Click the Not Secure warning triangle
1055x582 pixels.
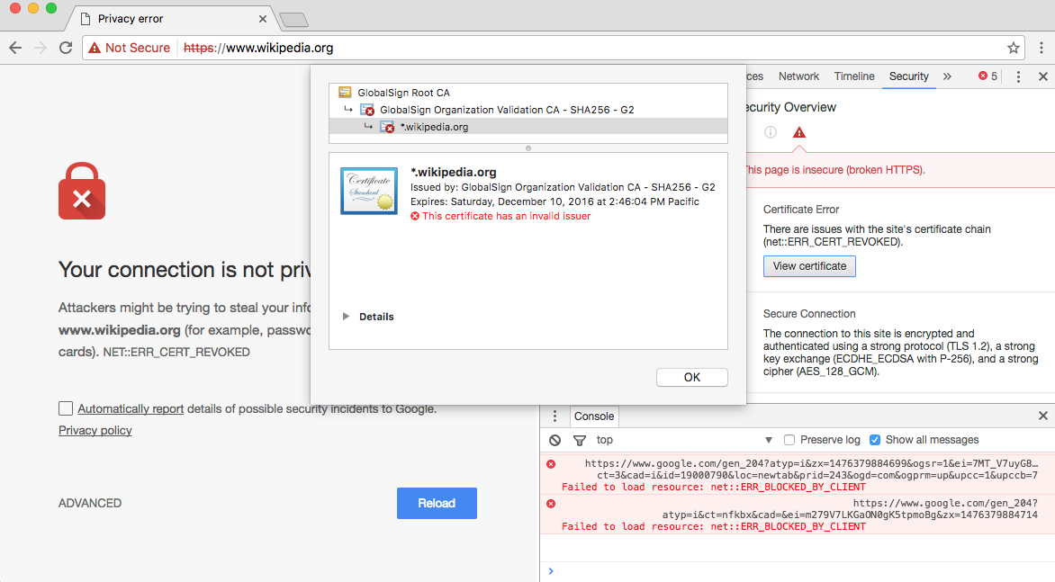(95, 48)
